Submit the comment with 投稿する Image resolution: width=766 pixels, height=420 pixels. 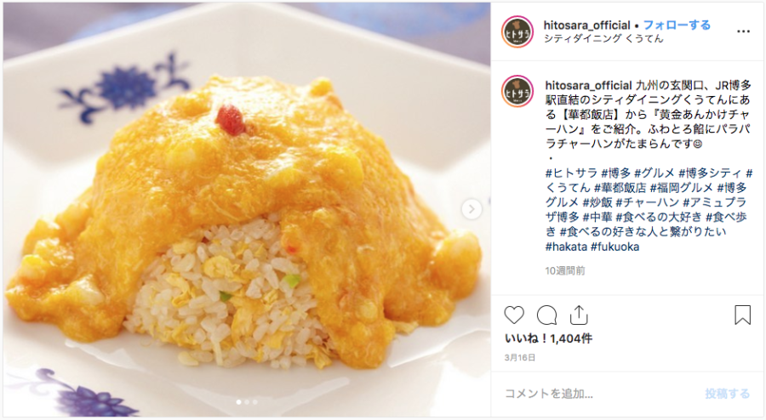pyautogui.click(x=727, y=394)
